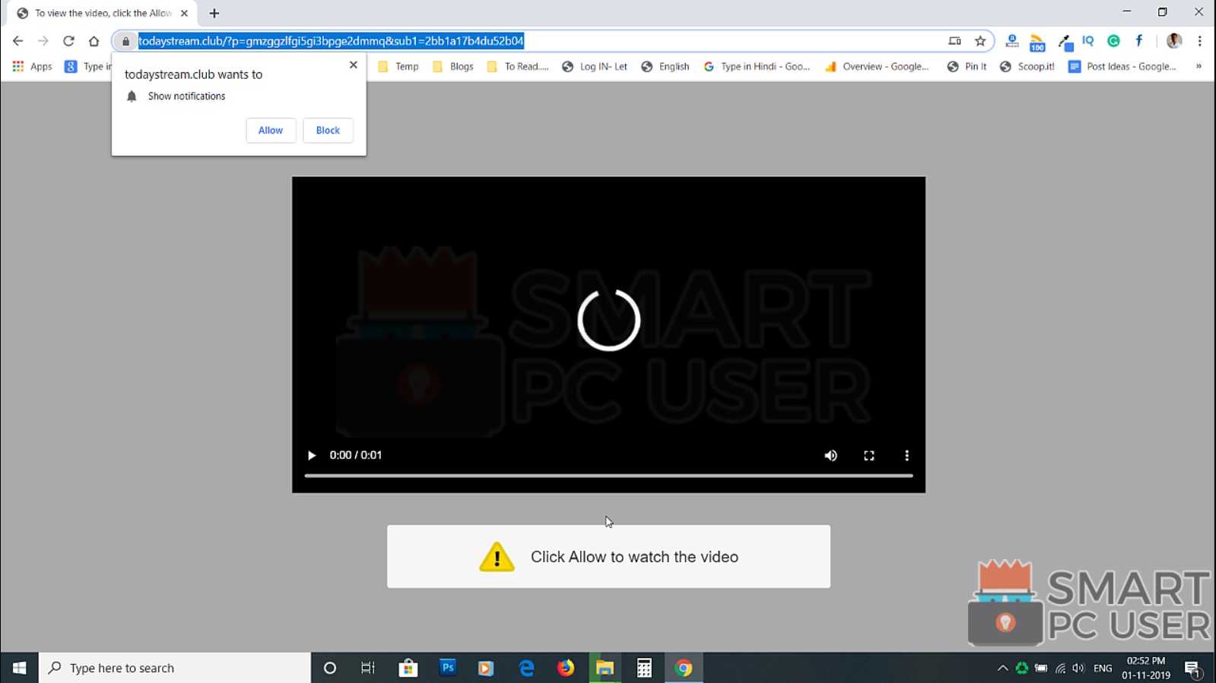Image resolution: width=1216 pixels, height=683 pixels.
Task: Open Chrome three-dot menu
Action: pyautogui.click(x=1200, y=41)
